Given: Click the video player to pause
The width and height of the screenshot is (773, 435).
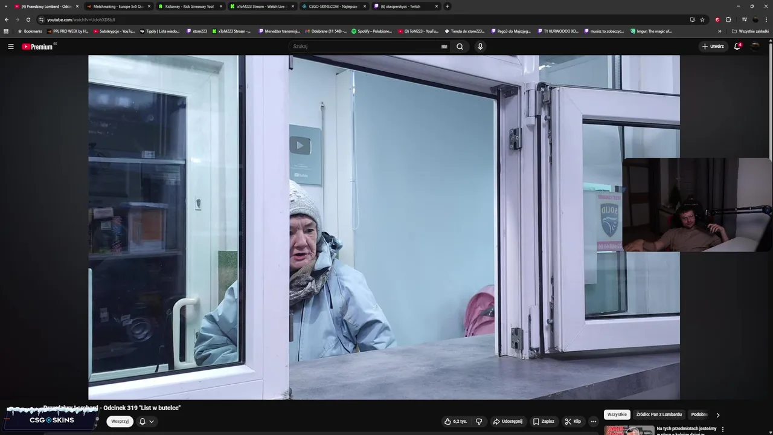Looking at the screenshot, I should [384, 227].
